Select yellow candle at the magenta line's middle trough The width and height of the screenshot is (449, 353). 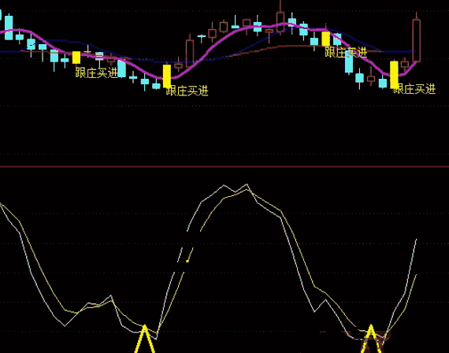point(167,76)
